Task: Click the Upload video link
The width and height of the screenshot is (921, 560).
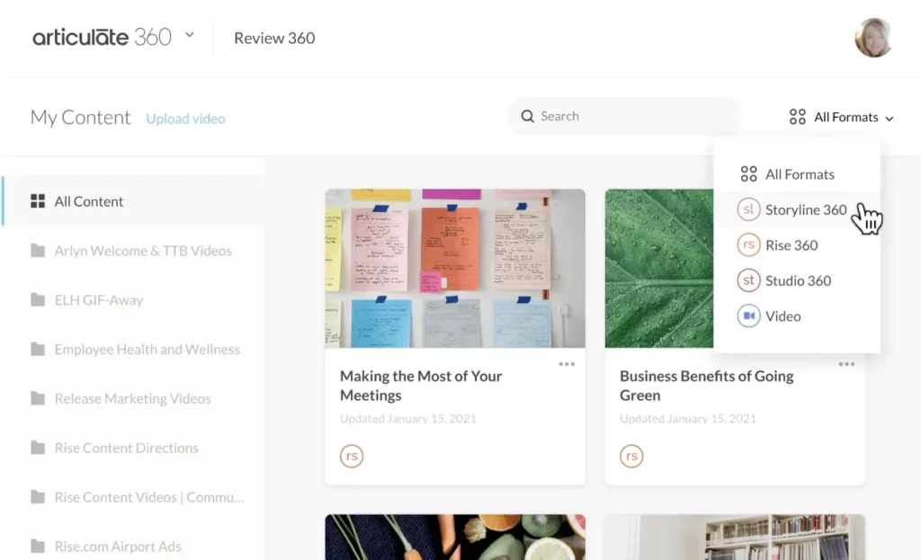Action: coord(185,119)
